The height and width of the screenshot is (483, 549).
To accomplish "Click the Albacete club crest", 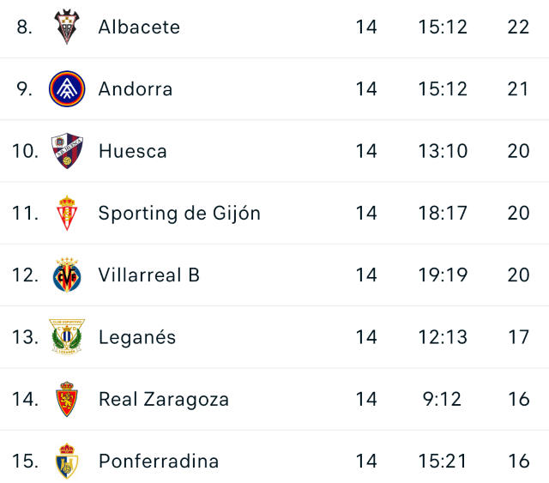I will (67, 27).
